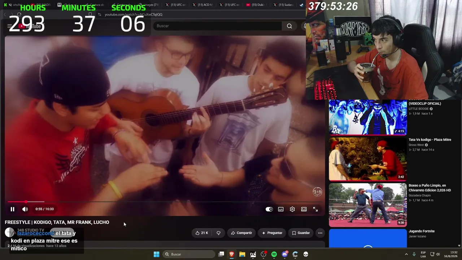
Task: Open the YouTube hamburger guide menu
Action: pyautogui.click(x=9, y=26)
